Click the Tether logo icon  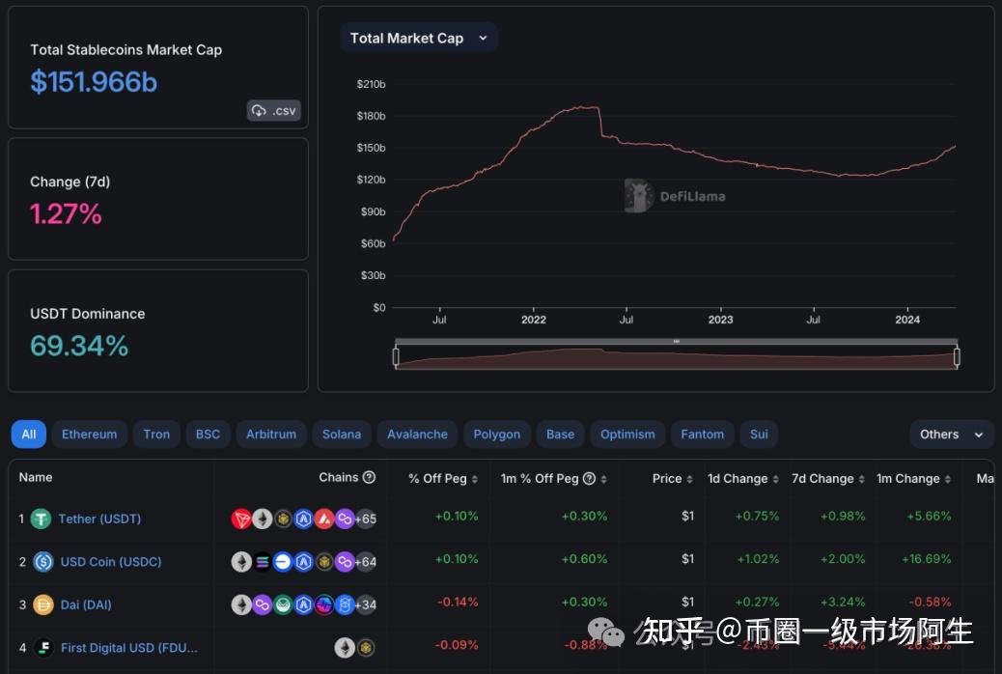pyautogui.click(x=41, y=519)
